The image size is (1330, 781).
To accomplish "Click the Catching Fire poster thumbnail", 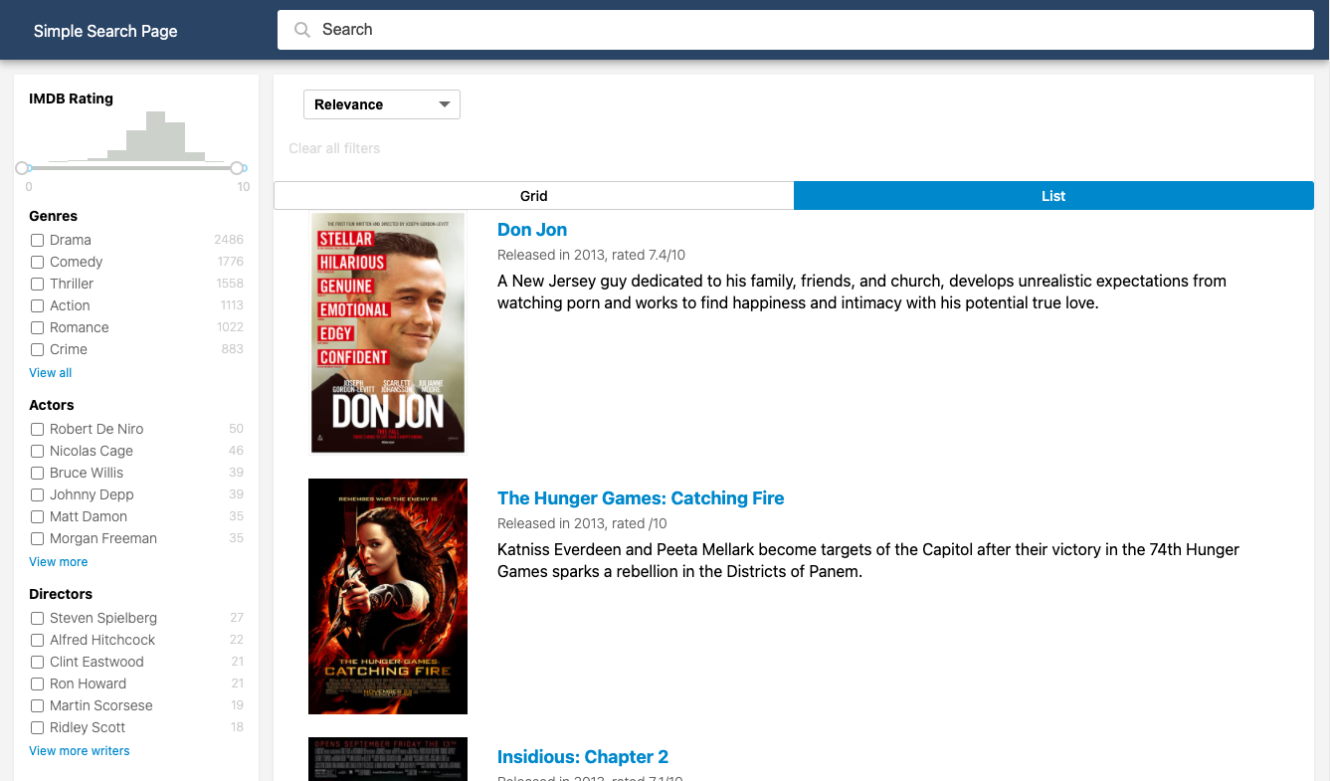I will point(388,596).
